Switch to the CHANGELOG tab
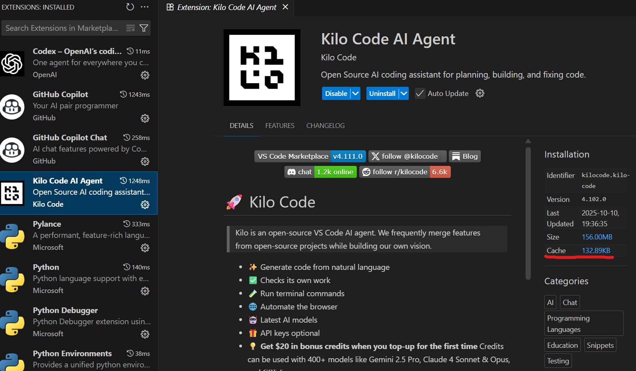The width and height of the screenshot is (636, 371). click(x=326, y=126)
